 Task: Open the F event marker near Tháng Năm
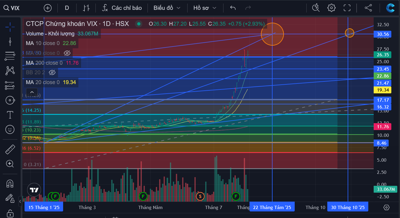coord(143,196)
